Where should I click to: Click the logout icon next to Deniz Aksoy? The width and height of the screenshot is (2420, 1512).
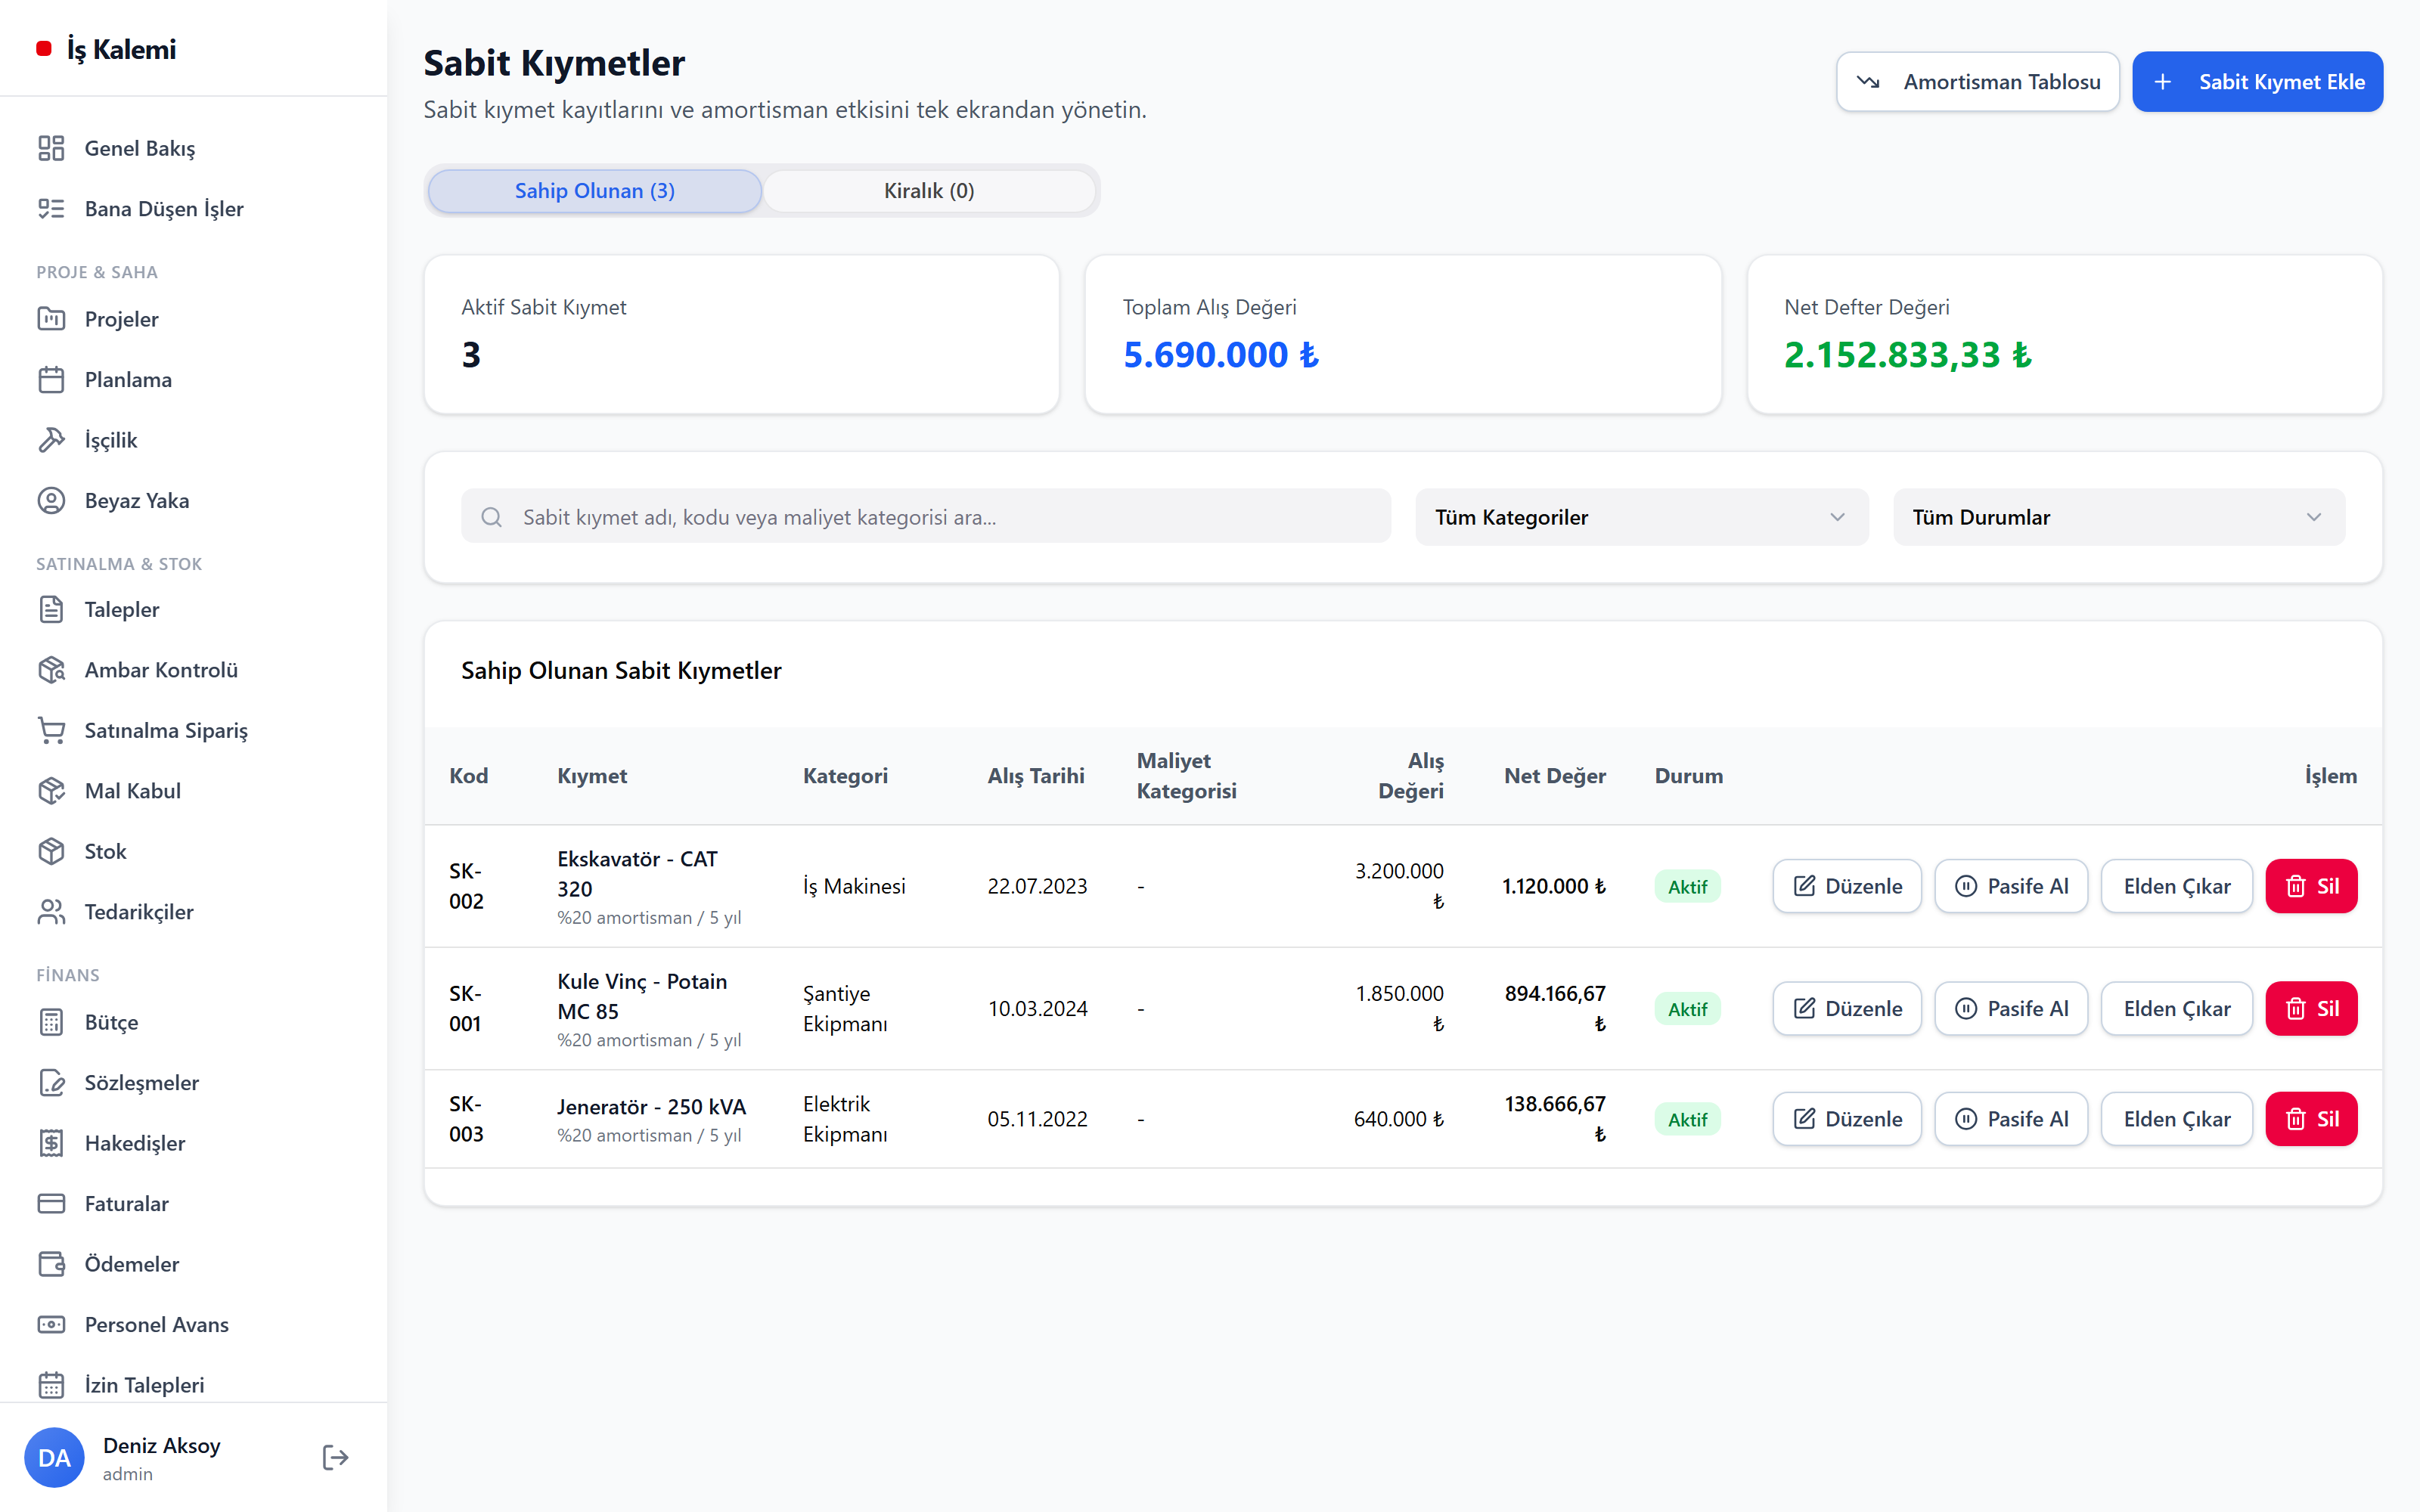[335, 1457]
